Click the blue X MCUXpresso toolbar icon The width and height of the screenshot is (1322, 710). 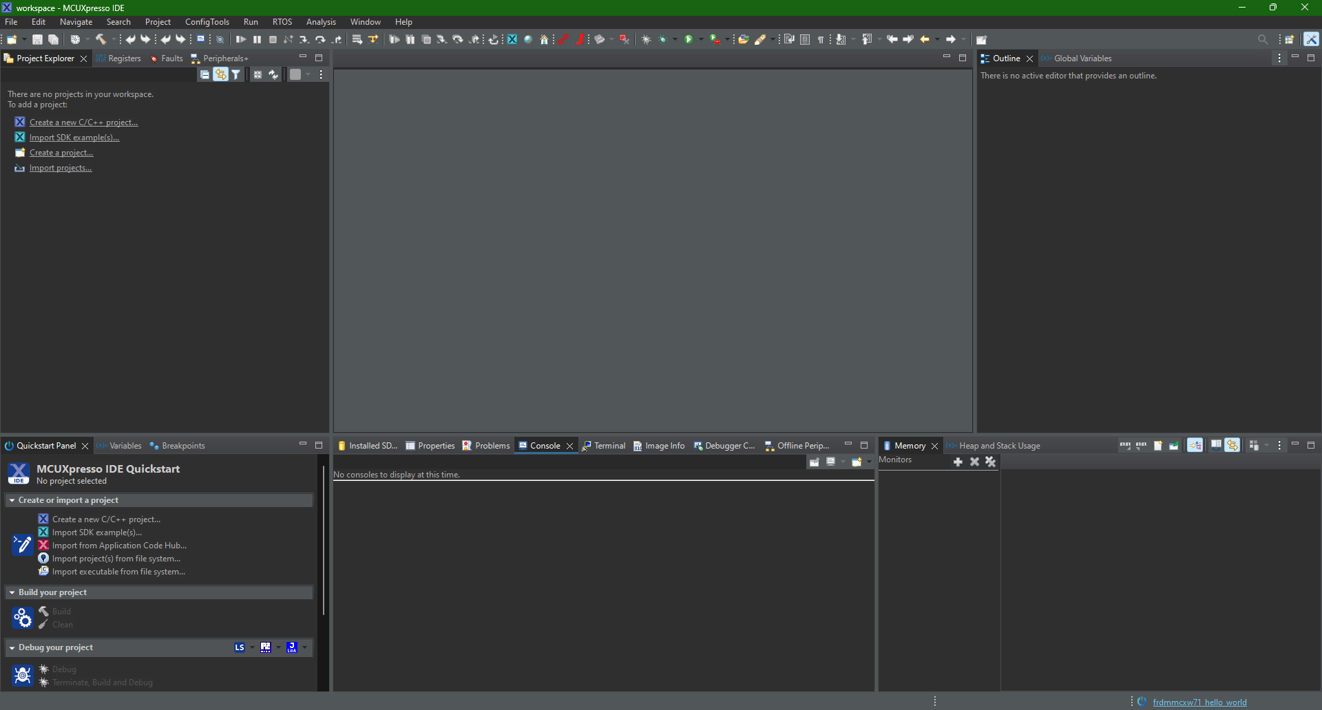512,40
